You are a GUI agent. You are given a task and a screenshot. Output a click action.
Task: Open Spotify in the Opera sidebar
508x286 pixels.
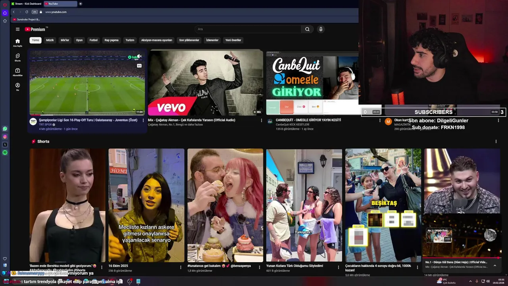tap(5, 153)
